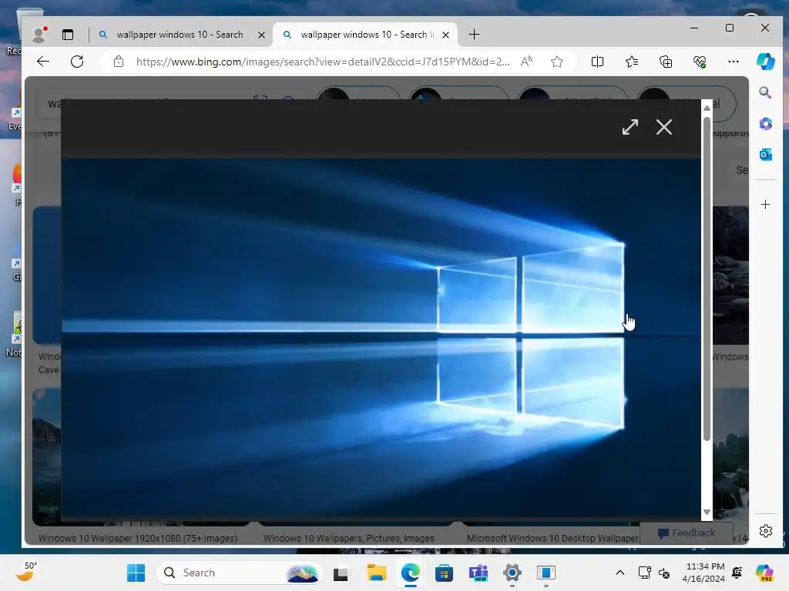
Task: Open sidebar settings gear
Action: [x=765, y=531]
